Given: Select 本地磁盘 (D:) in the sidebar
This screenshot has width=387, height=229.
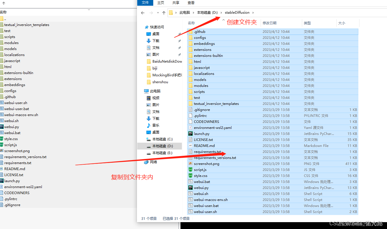Looking at the screenshot, I should coord(160,146).
